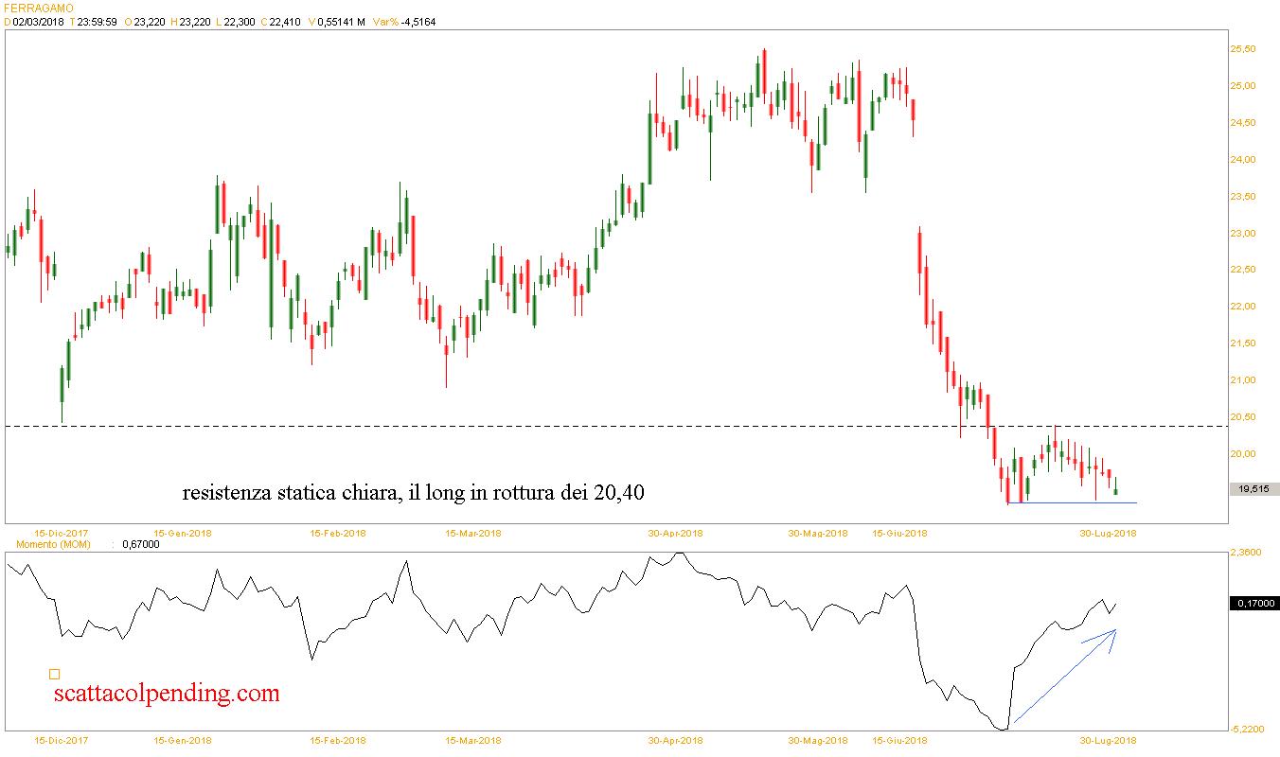Screen dimensions: 1280x757
Task: Click the small orange square marker above the watermark
Action: pyautogui.click(x=54, y=675)
